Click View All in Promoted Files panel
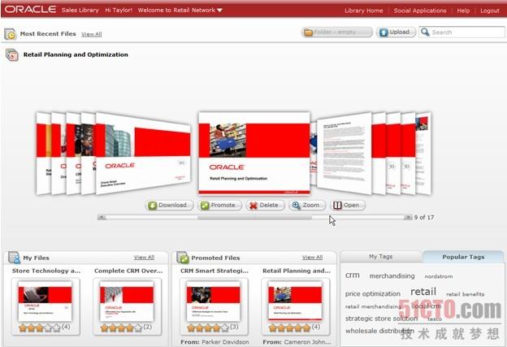Viewport: 507px width, 347px height. (x=312, y=258)
